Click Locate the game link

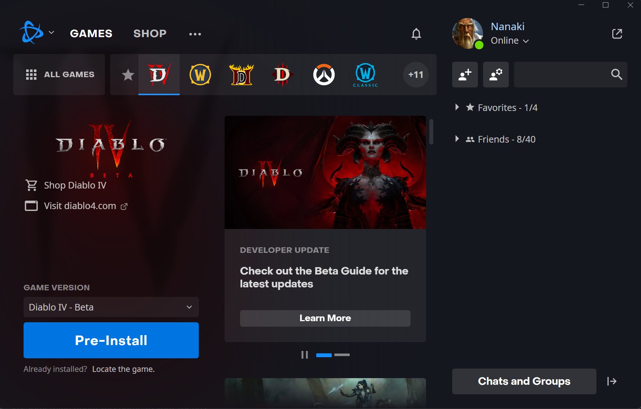click(x=123, y=369)
